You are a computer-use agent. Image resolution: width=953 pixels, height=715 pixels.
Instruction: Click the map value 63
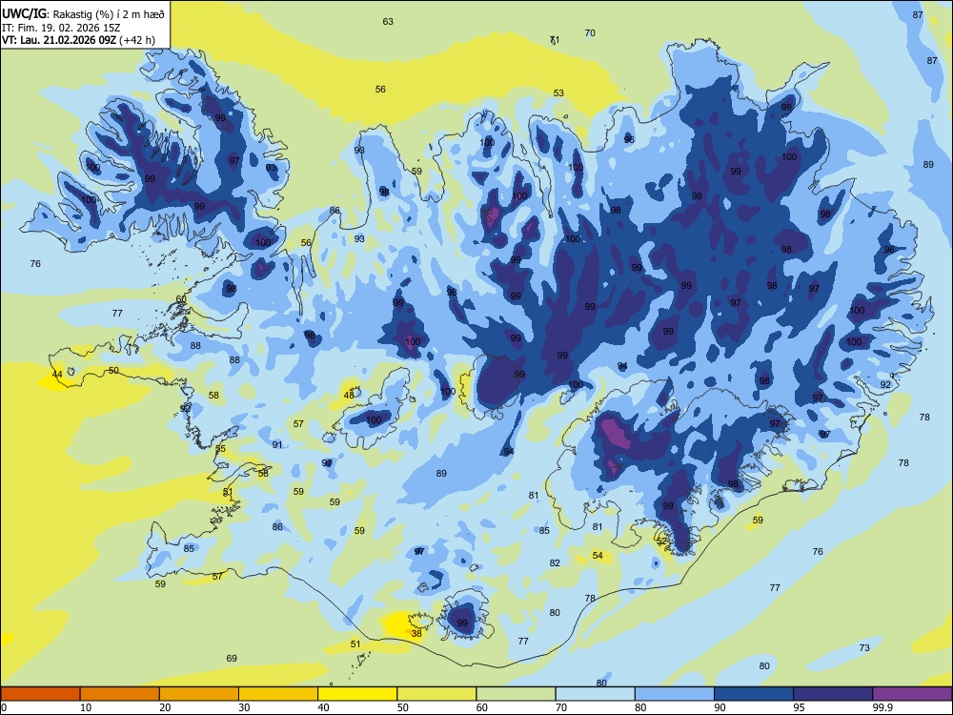point(388,21)
